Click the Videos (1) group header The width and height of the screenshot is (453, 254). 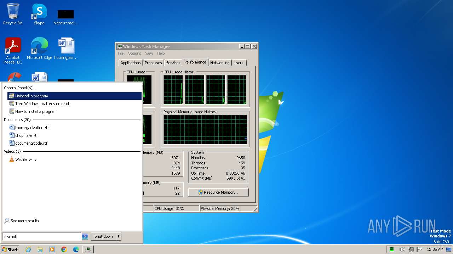(12, 151)
